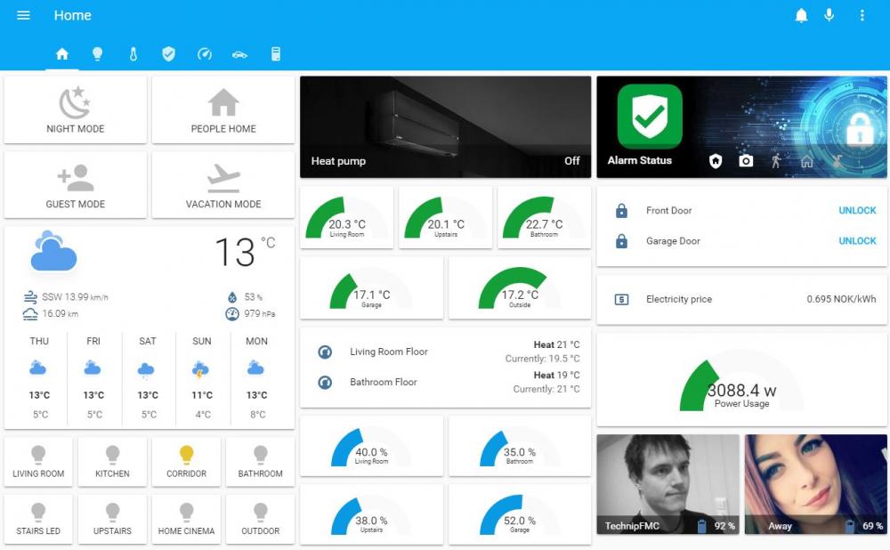The image size is (890, 550).
Task: Click the notifications bell icon
Action: (x=801, y=16)
